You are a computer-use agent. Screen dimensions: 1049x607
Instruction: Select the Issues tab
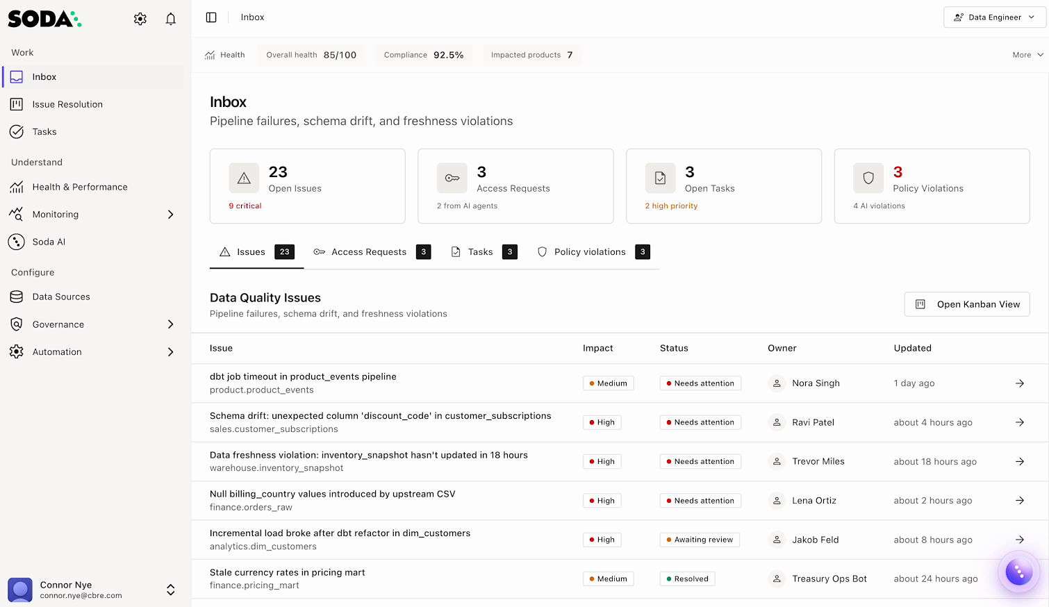[257, 252]
